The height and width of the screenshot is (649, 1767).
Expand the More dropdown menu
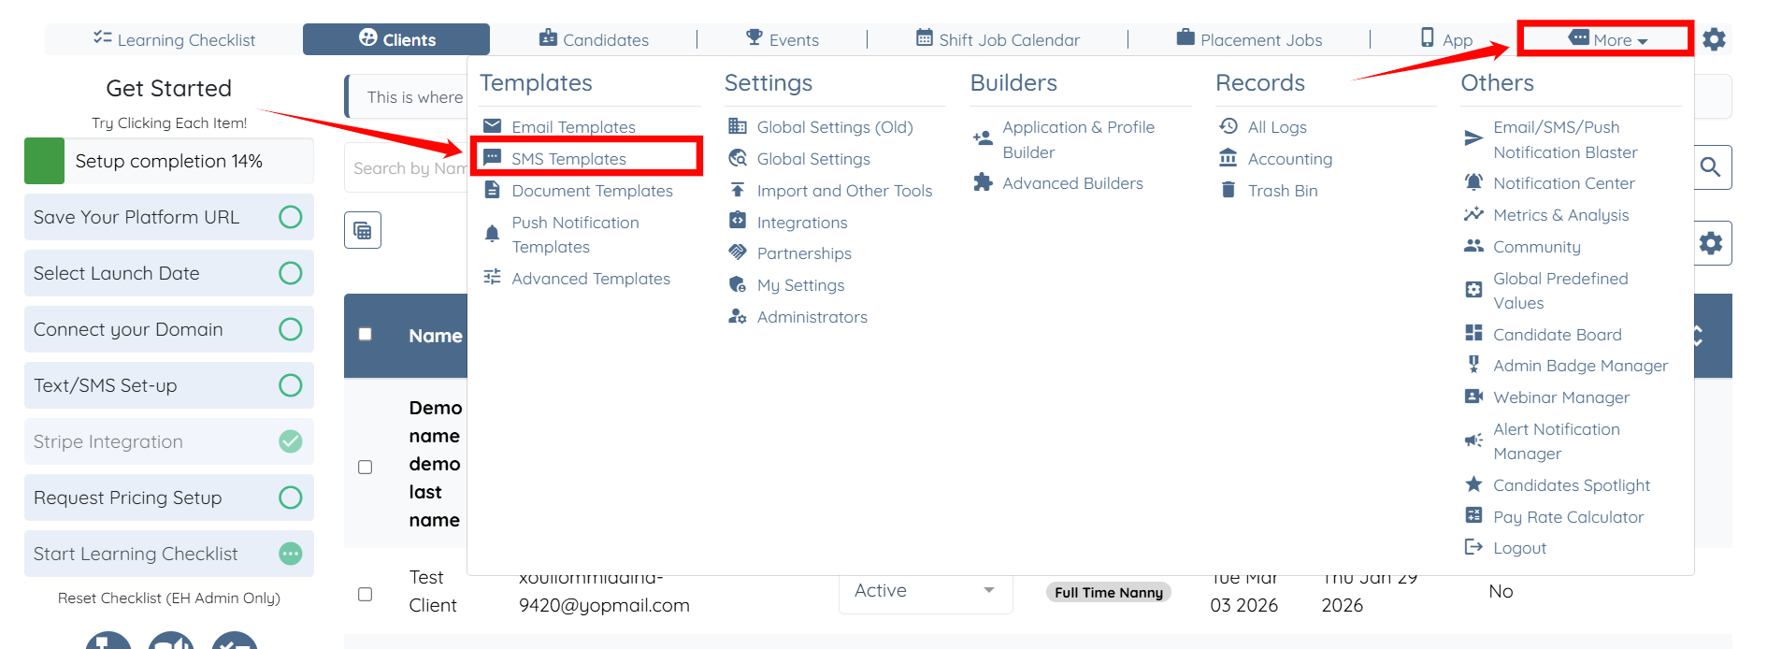point(1606,39)
